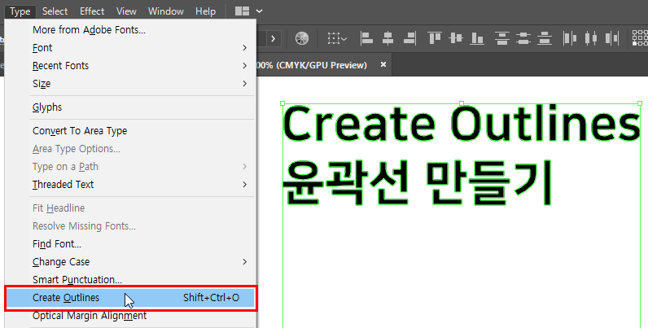Open the Align To dropdown
Image resolution: width=648 pixels, height=328 pixels.
(x=336, y=38)
